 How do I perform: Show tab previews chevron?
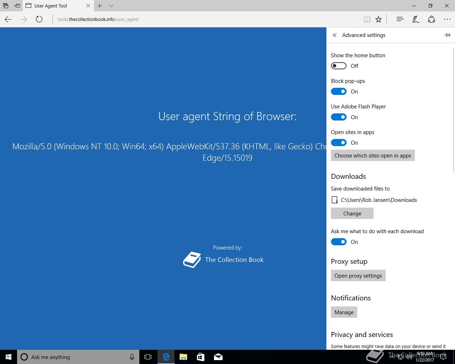(x=111, y=6)
